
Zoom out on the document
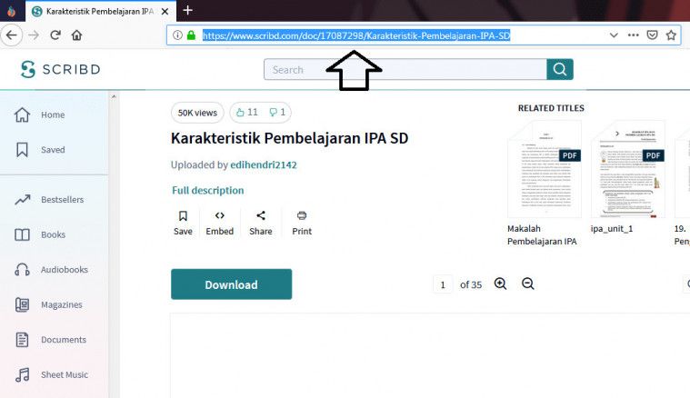click(x=528, y=284)
